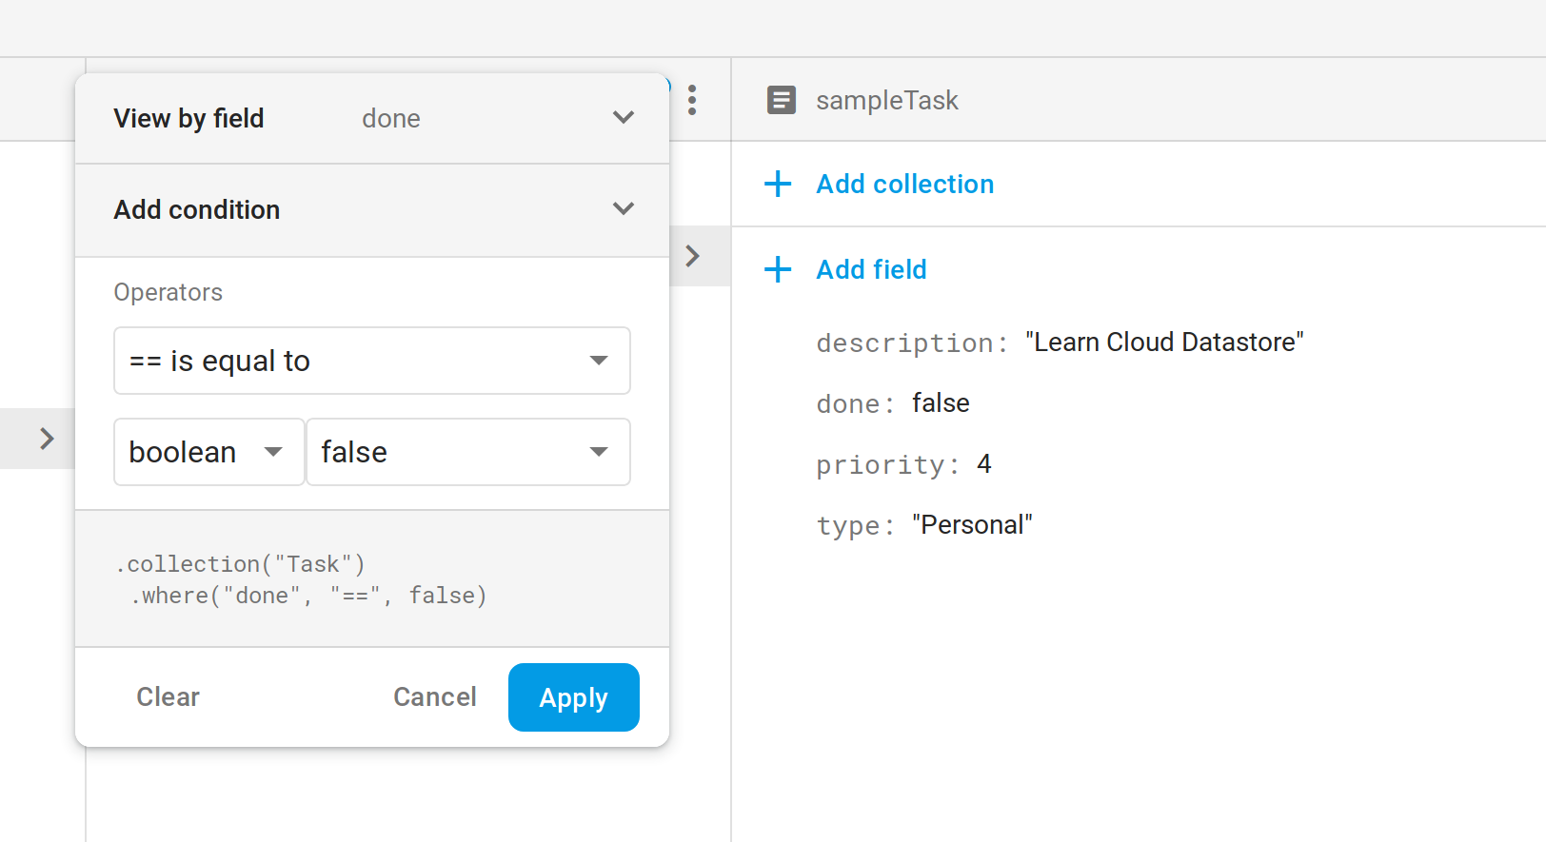Click the sampleTask document icon

click(782, 100)
